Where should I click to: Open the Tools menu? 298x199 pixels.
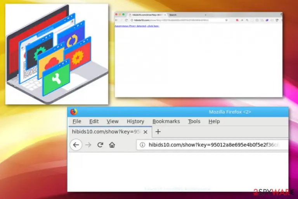coord(194,121)
